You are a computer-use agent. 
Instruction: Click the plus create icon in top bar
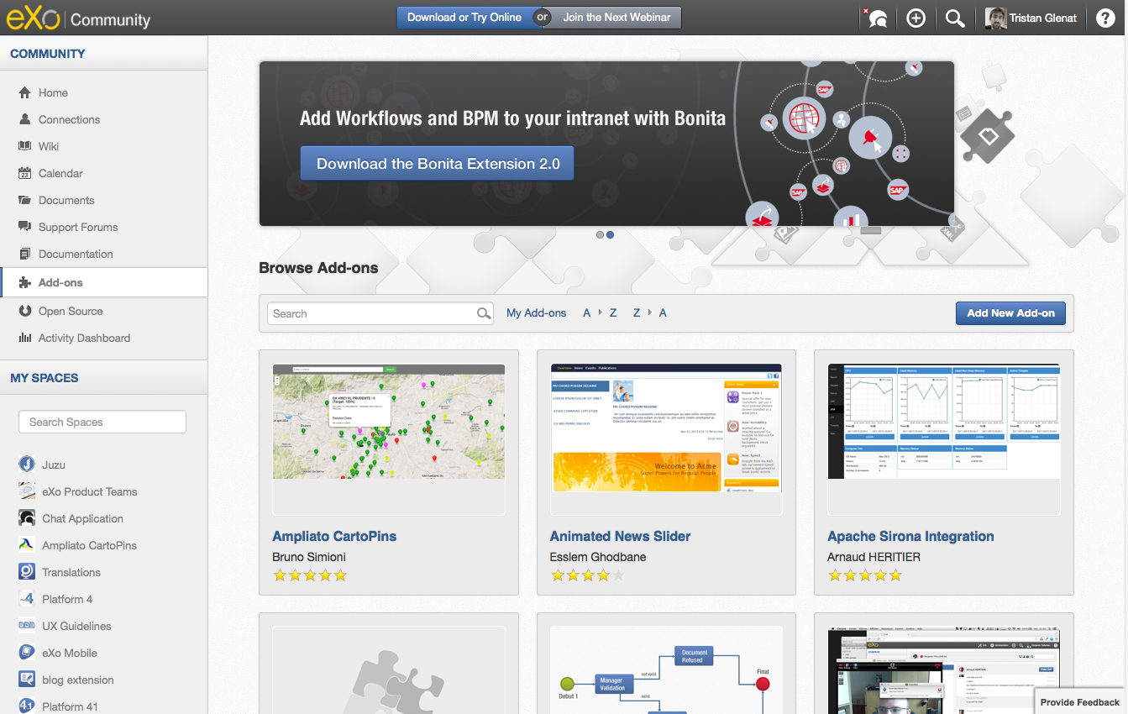tap(916, 18)
